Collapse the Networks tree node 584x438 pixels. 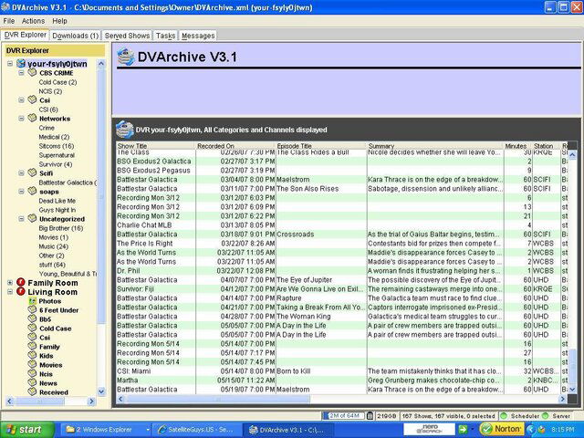click(x=21, y=119)
